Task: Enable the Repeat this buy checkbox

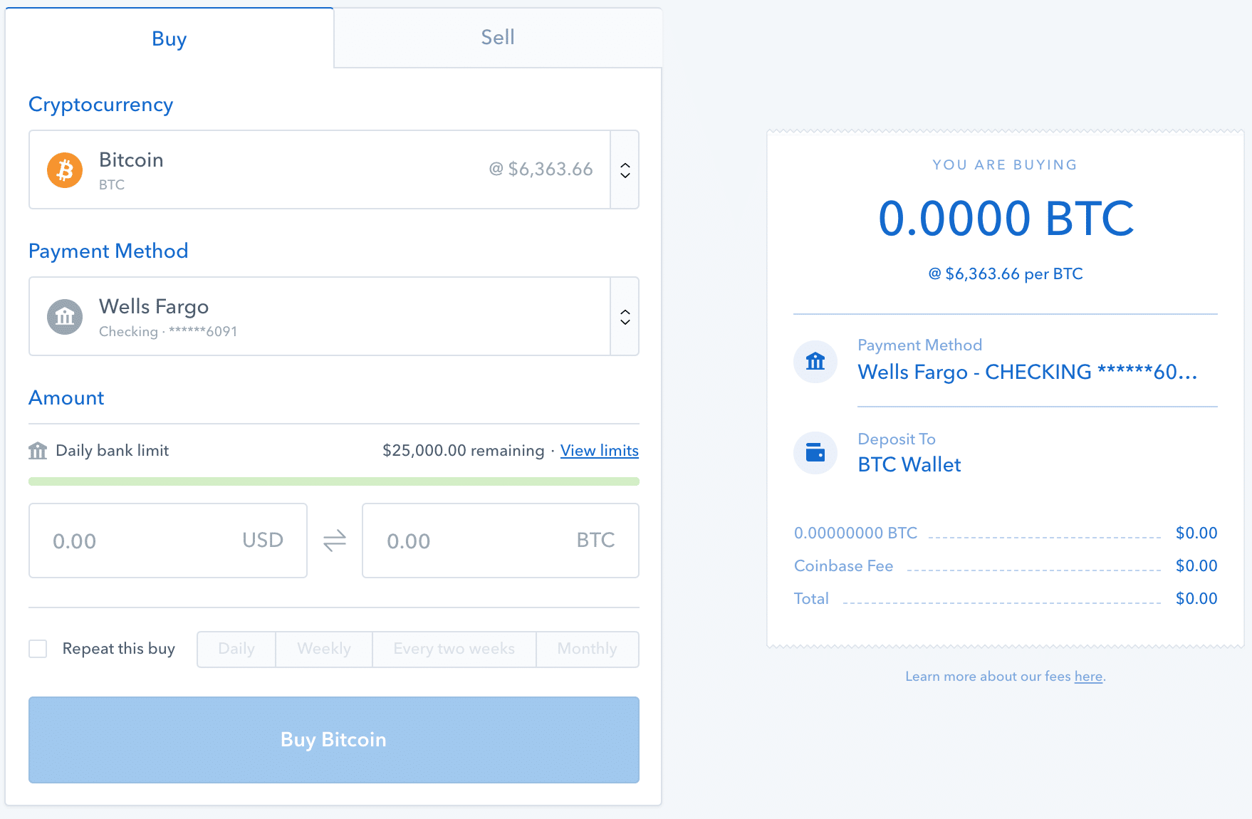Action: point(38,649)
